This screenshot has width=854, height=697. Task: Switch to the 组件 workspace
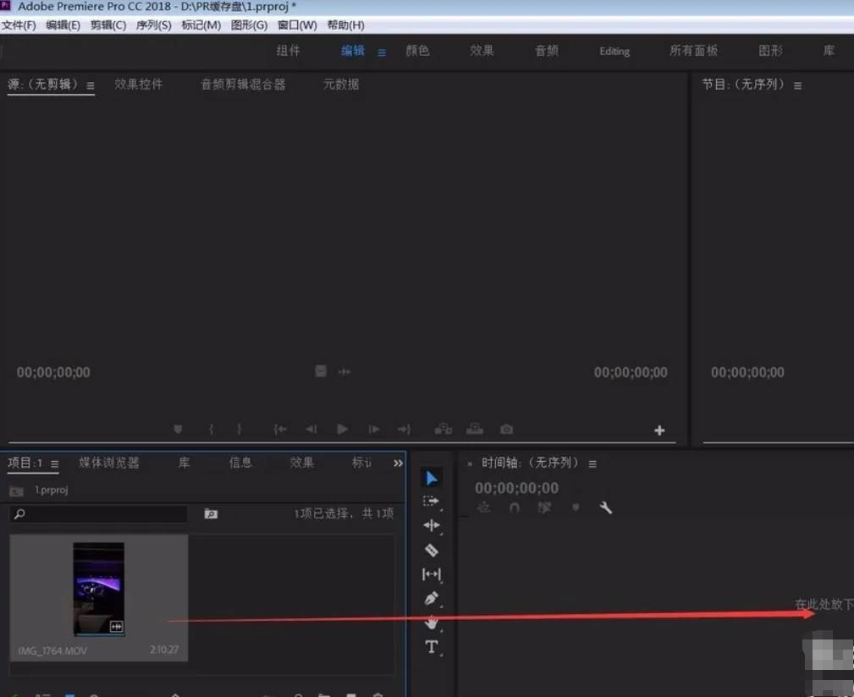[288, 51]
